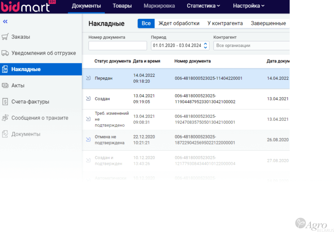The image size is (334, 232).
Task: Click Отмена не подтверждена status cell
Action: pos(110,140)
